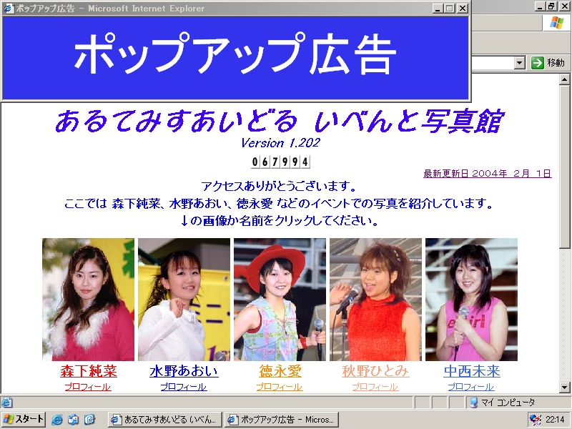Image resolution: width=572 pixels, height=429 pixels.
Task: Launch Internet Explorer from quick launch
Action: click(57, 420)
